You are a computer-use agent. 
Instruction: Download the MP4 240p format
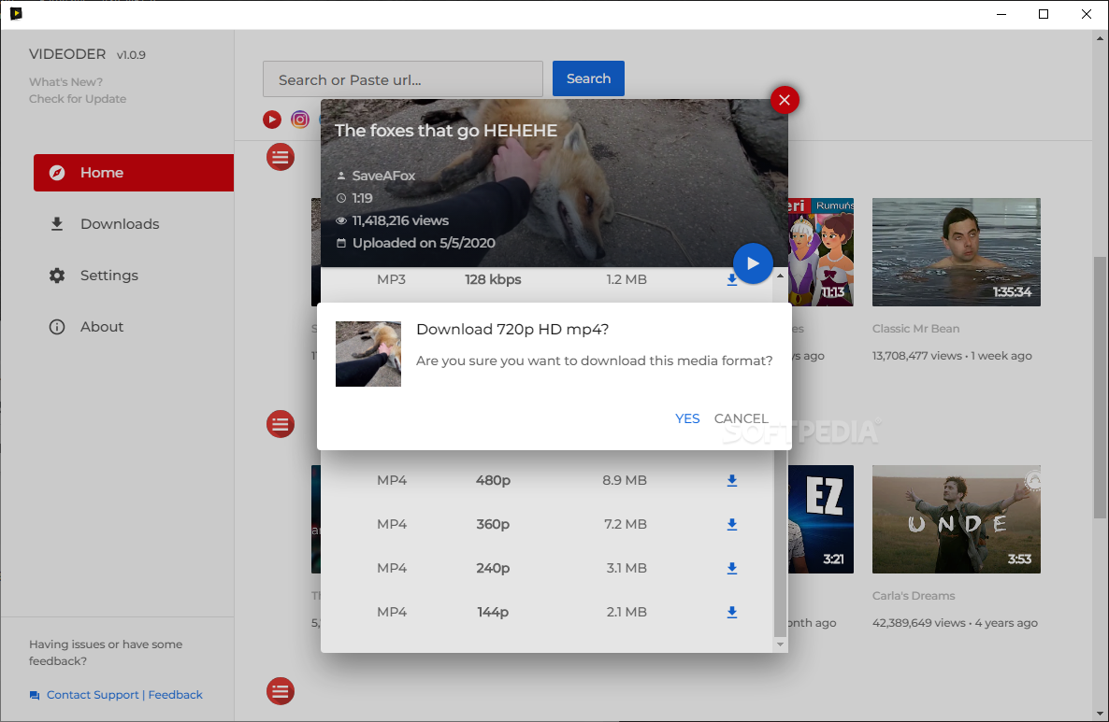click(x=732, y=568)
